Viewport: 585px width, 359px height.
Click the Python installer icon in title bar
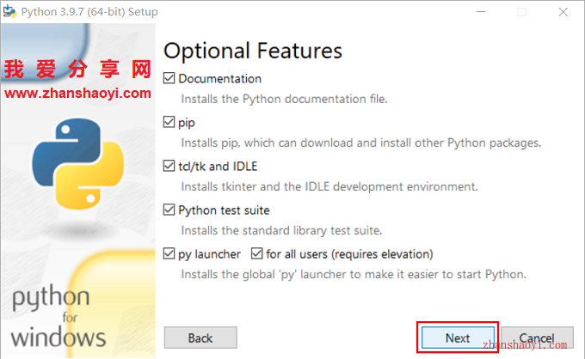(x=9, y=11)
